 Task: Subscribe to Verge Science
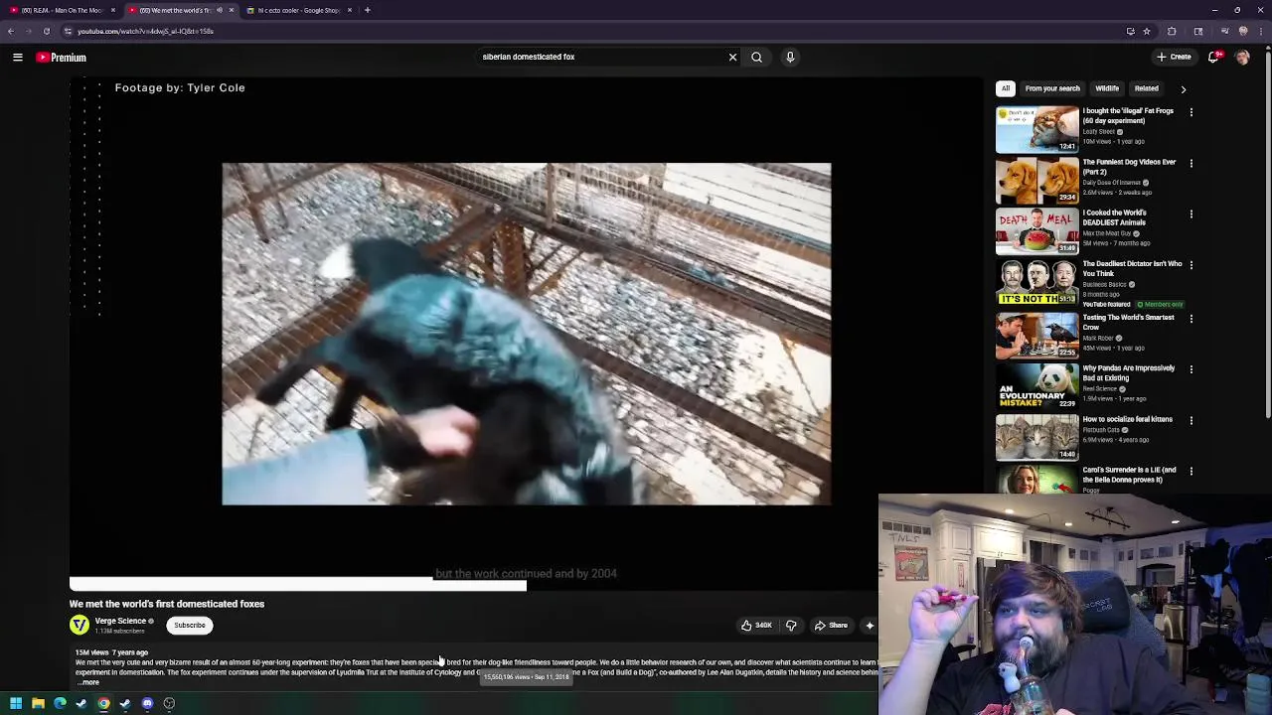click(x=190, y=626)
